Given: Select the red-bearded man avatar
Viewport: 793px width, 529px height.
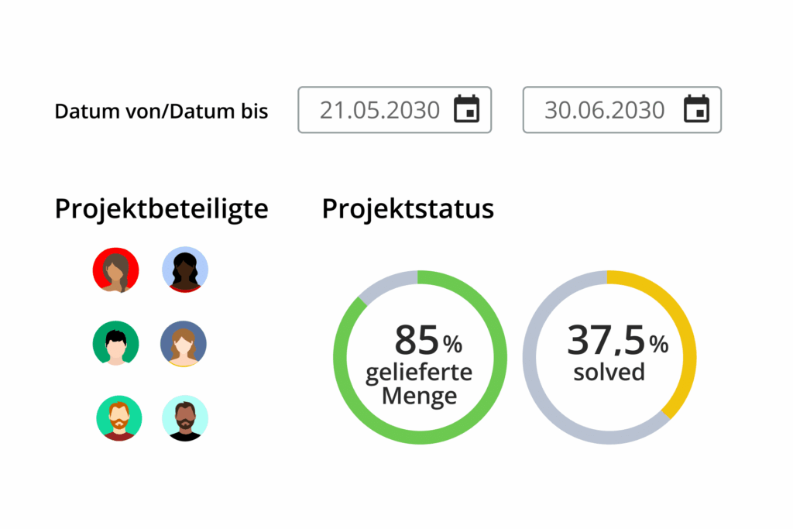Looking at the screenshot, I should click(x=118, y=418).
